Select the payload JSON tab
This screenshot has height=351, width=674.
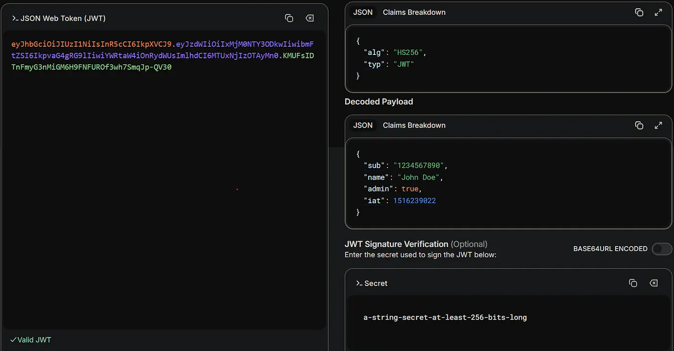tap(363, 125)
